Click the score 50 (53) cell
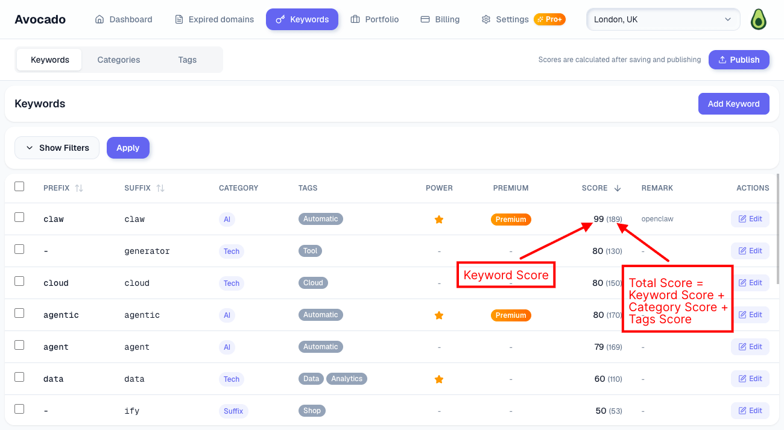Viewport: 784px width, 430px height. point(609,411)
